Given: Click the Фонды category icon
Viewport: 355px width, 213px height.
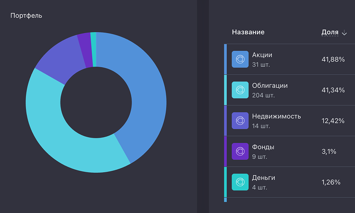Looking at the screenshot, I should click(x=240, y=151).
